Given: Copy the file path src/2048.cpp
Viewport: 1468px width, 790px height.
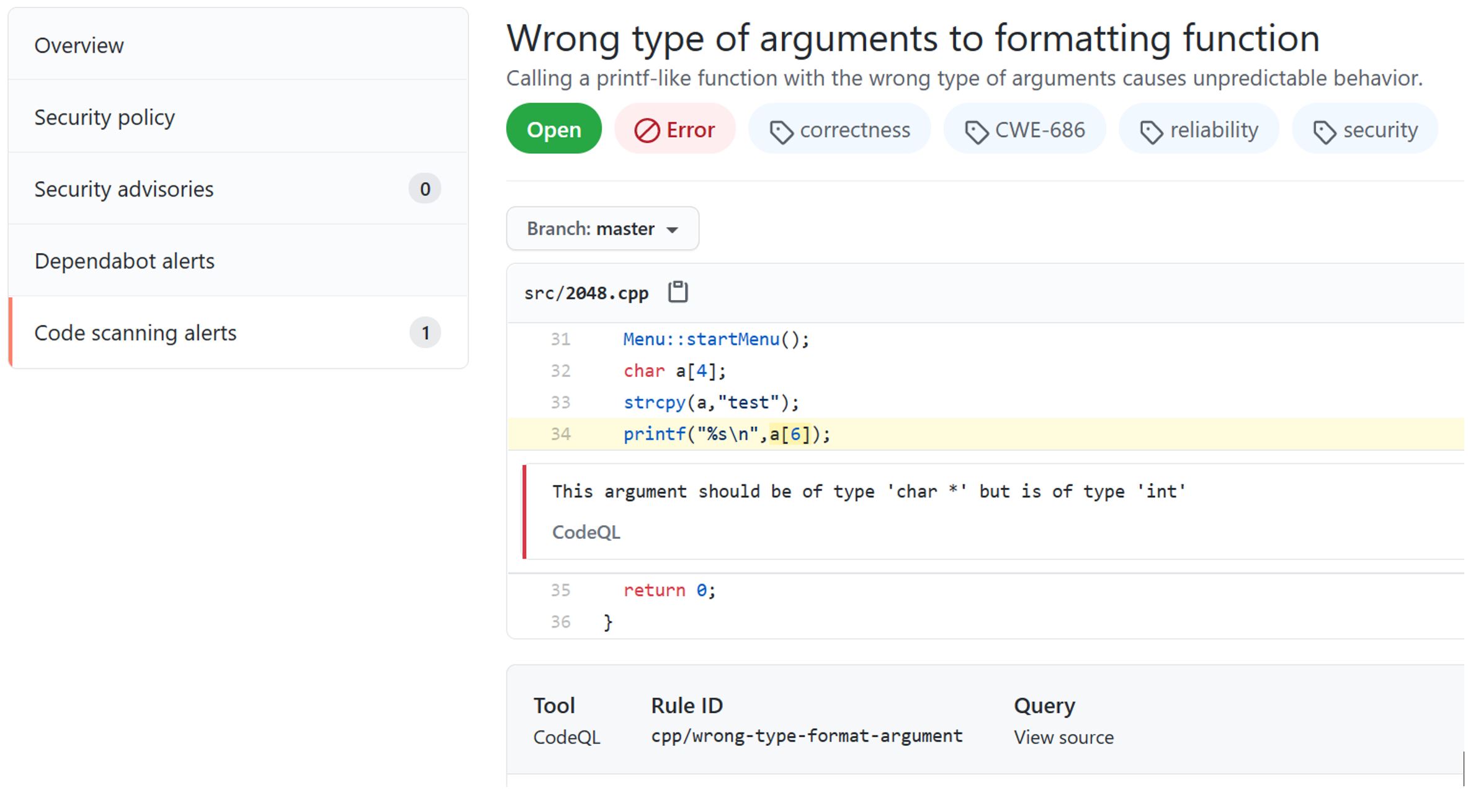Looking at the screenshot, I should pos(677,291).
